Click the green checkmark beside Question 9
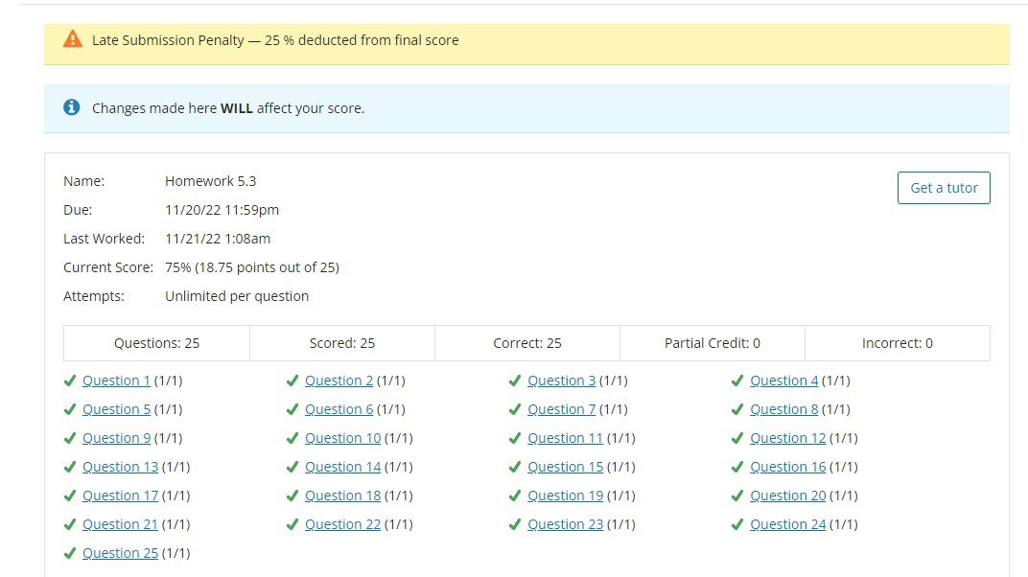The height and width of the screenshot is (577, 1028). pos(69,438)
